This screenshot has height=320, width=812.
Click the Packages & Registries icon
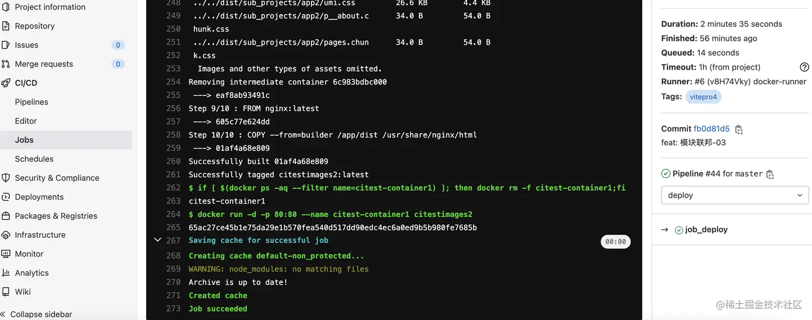pos(5,216)
